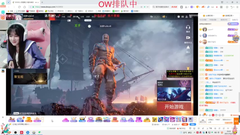
Task: Open the Overwatch taskbar icon
Action: coord(34,132)
